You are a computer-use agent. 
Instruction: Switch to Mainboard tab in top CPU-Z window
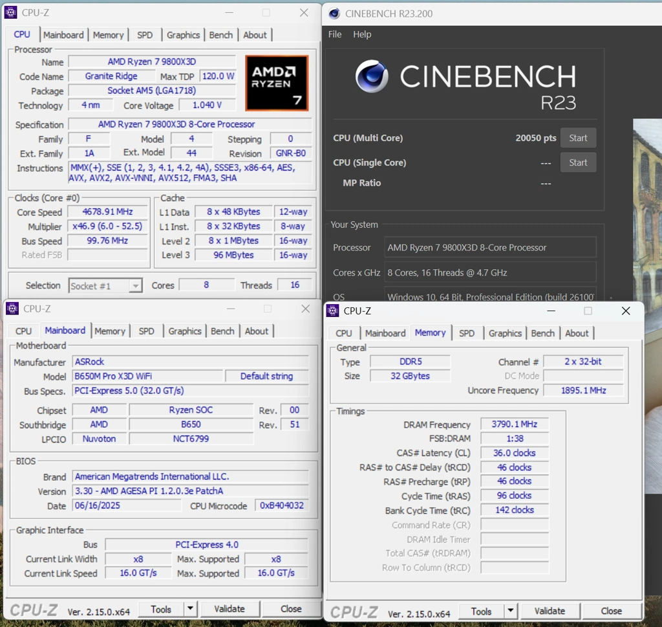63,35
